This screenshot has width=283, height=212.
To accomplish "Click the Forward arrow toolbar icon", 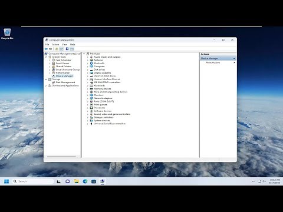I will tap(51, 49).
